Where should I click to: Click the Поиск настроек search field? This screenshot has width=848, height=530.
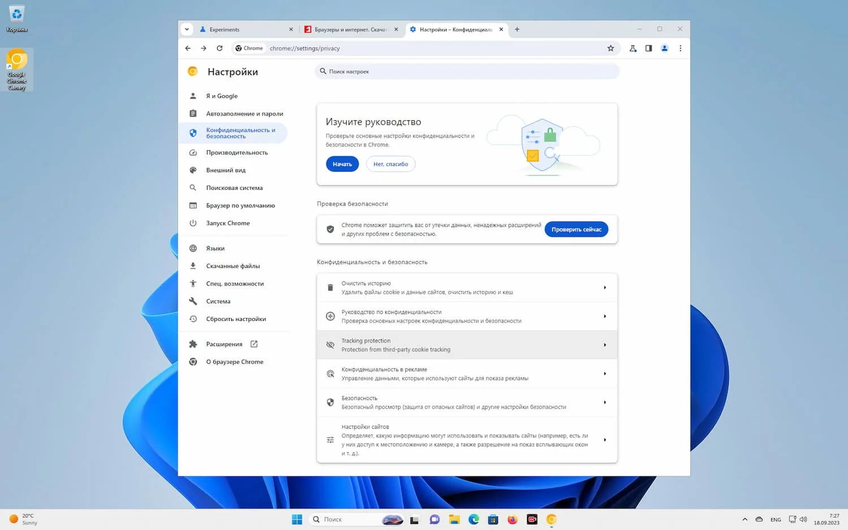466,72
